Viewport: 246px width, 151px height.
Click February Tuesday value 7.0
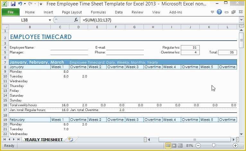[60, 129]
